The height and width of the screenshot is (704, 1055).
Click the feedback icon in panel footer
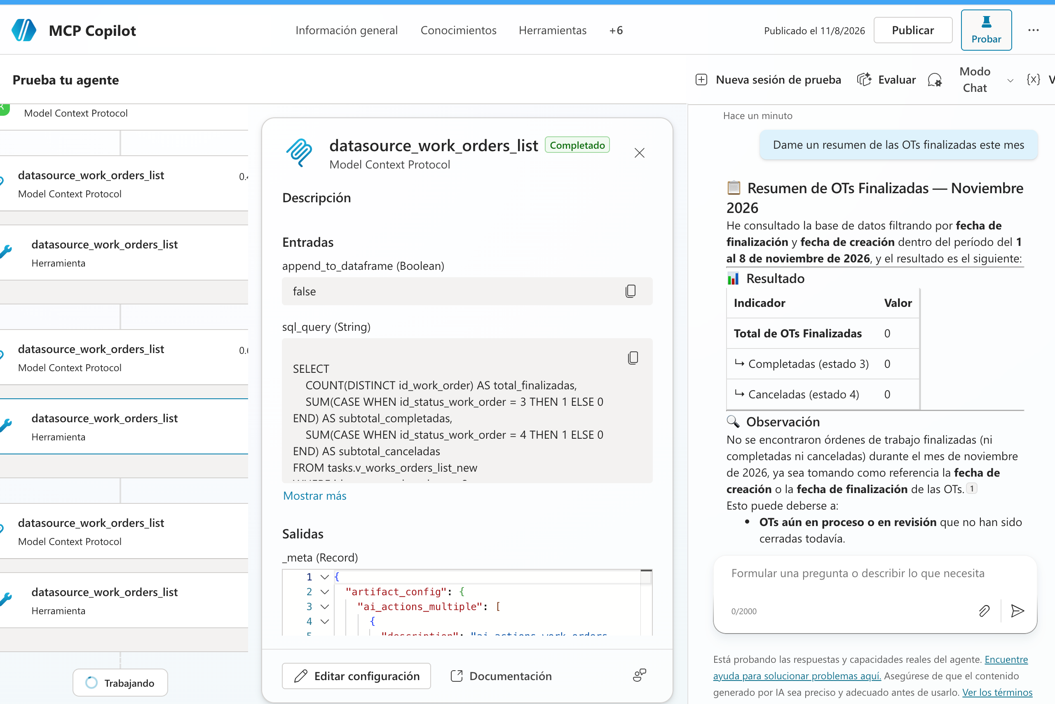coord(640,675)
